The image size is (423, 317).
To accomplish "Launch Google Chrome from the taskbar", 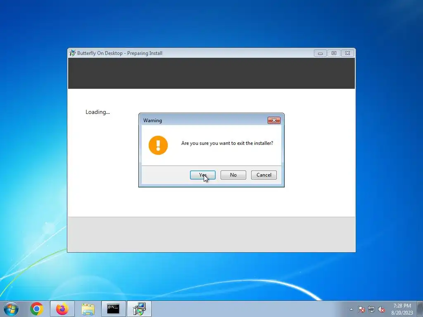I will pyautogui.click(x=37, y=309).
